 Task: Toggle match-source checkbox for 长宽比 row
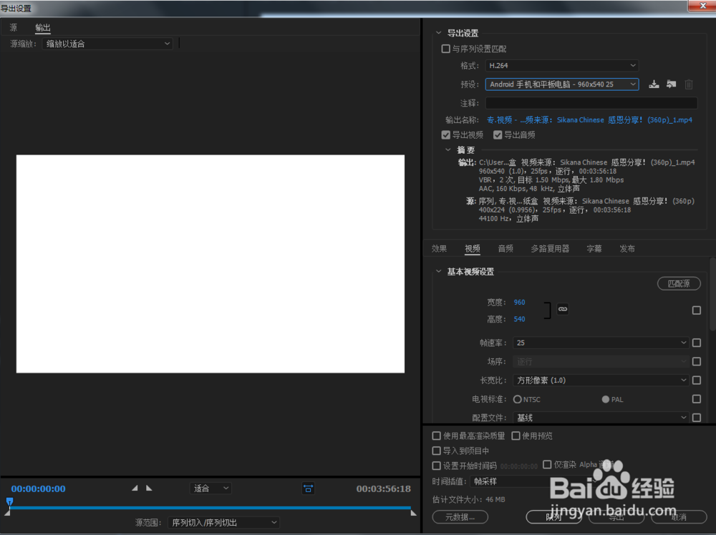click(697, 380)
